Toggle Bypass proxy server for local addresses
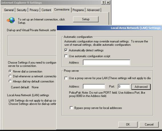This screenshot has height=131, width=162. pyautogui.click(x=71, y=108)
